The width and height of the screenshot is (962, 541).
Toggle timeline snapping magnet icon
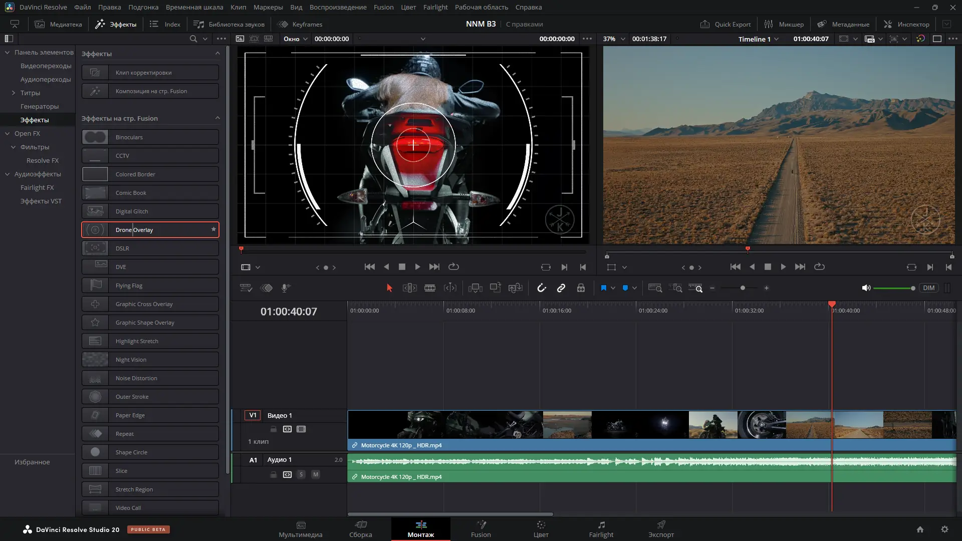pyautogui.click(x=542, y=288)
